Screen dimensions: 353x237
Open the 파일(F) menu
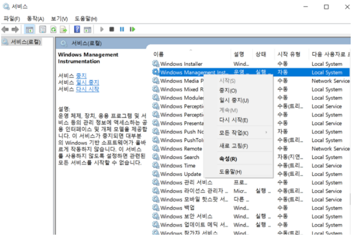(12, 19)
